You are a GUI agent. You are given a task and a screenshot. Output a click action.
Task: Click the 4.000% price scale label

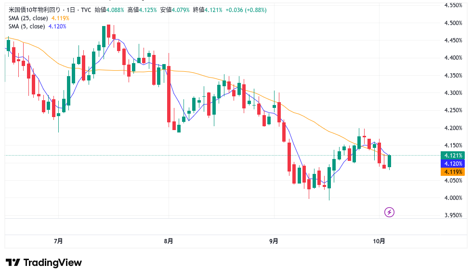tap(453, 198)
